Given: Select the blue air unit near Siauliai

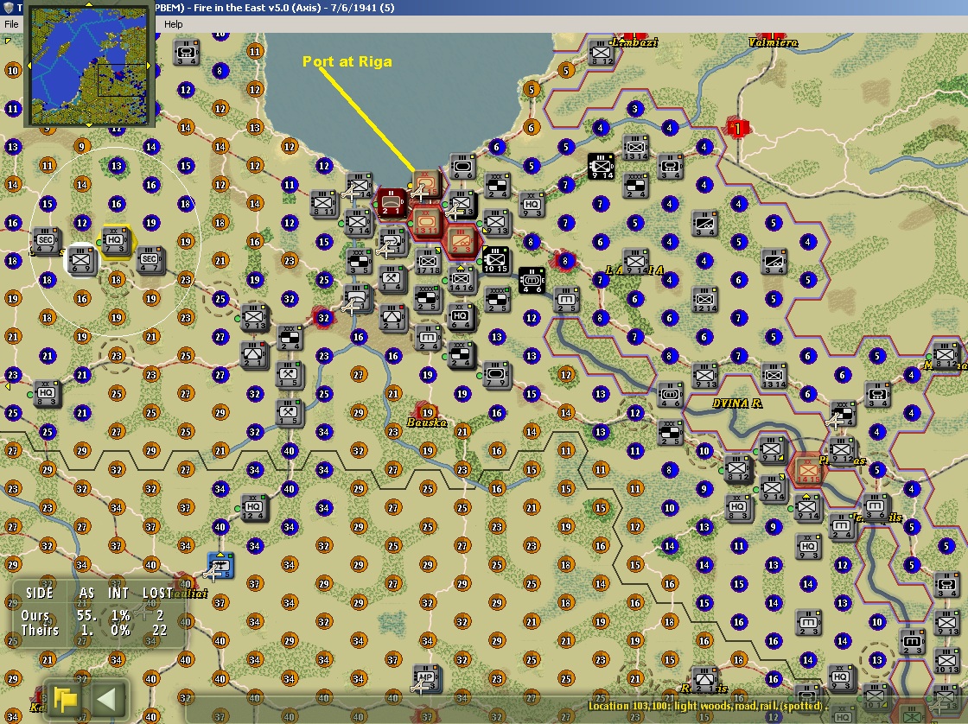Looking at the screenshot, I should point(220,566).
